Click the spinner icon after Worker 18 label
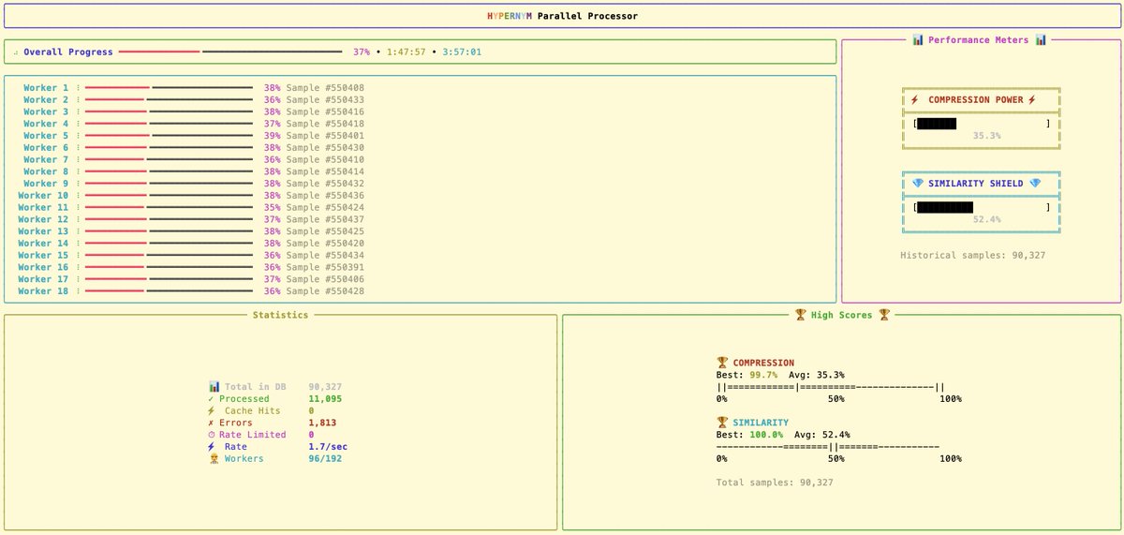The image size is (1124, 535). pos(79,291)
